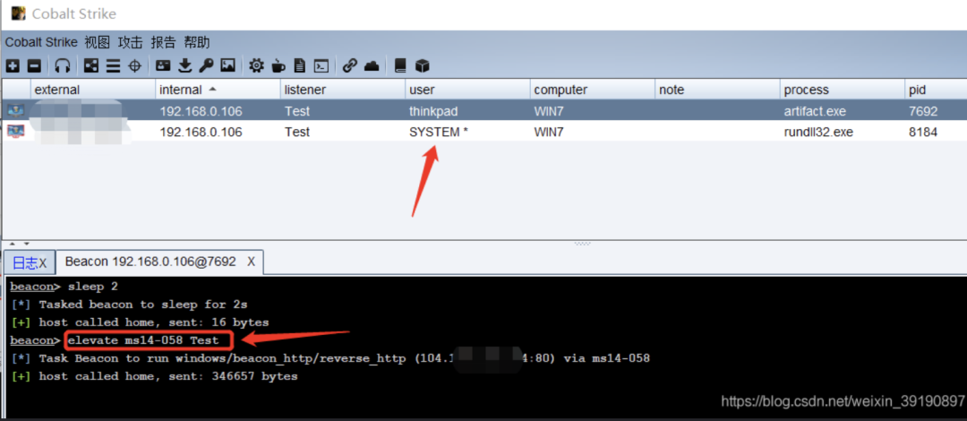
Task: Sort by the internal column header
Action: (x=218, y=90)
